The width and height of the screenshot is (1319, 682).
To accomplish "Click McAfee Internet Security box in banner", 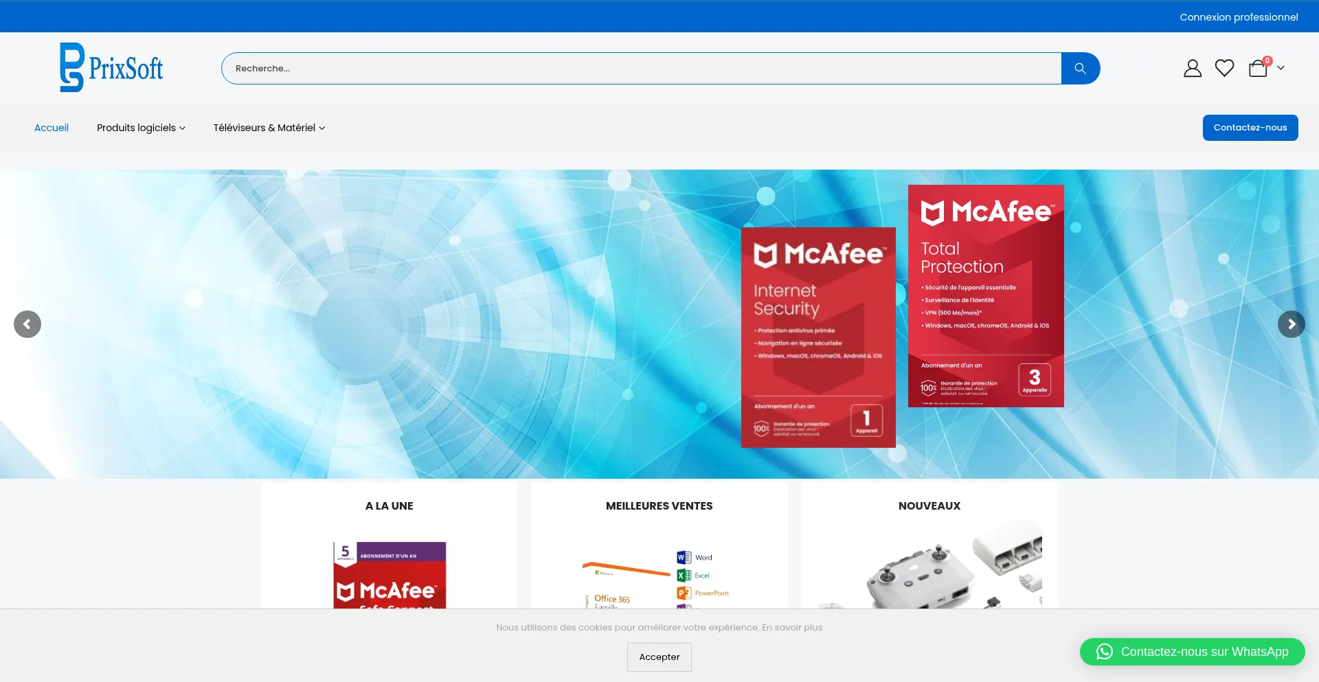I will click(x=818, y=337).
